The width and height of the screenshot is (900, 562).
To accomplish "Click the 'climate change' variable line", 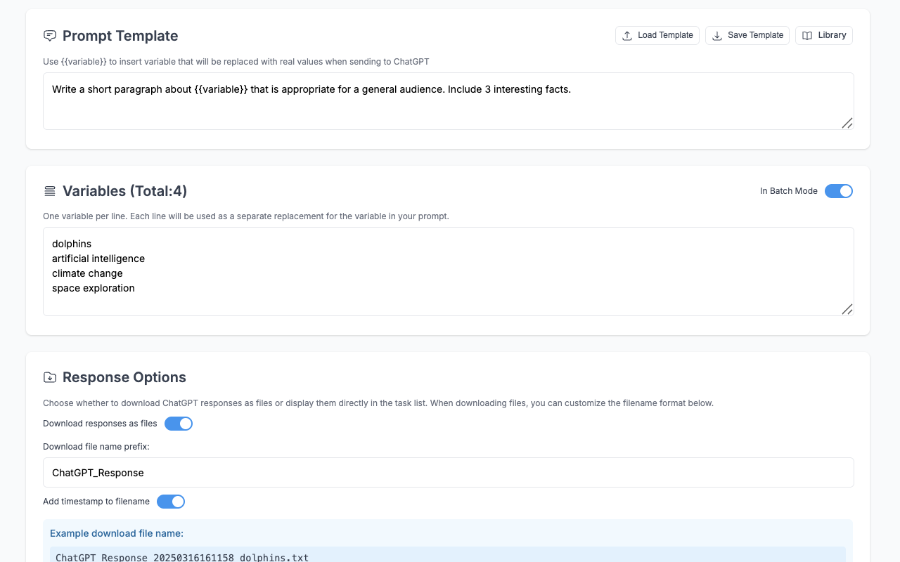I will 87,273.
